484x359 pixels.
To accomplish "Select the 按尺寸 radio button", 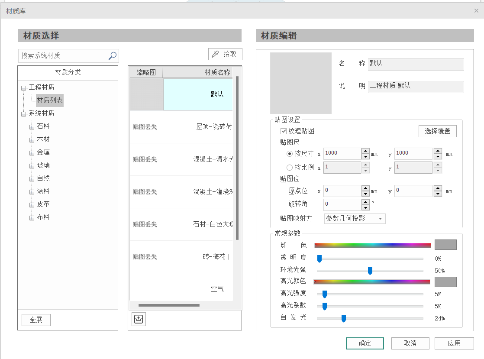I will (x=290, y=154).
